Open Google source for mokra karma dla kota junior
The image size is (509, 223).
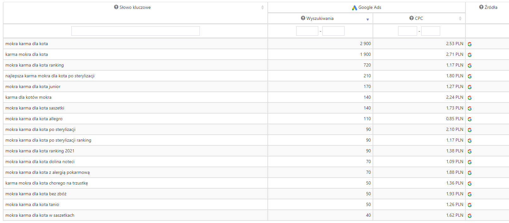(x=470, y=87)
